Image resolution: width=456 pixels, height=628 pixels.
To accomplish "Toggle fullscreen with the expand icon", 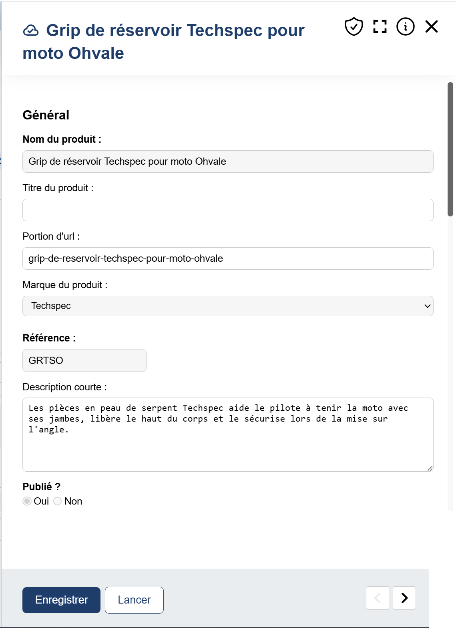I will (380, 27).
